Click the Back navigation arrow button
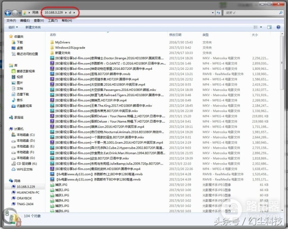The image size is (288, 229). coord(9,11)
